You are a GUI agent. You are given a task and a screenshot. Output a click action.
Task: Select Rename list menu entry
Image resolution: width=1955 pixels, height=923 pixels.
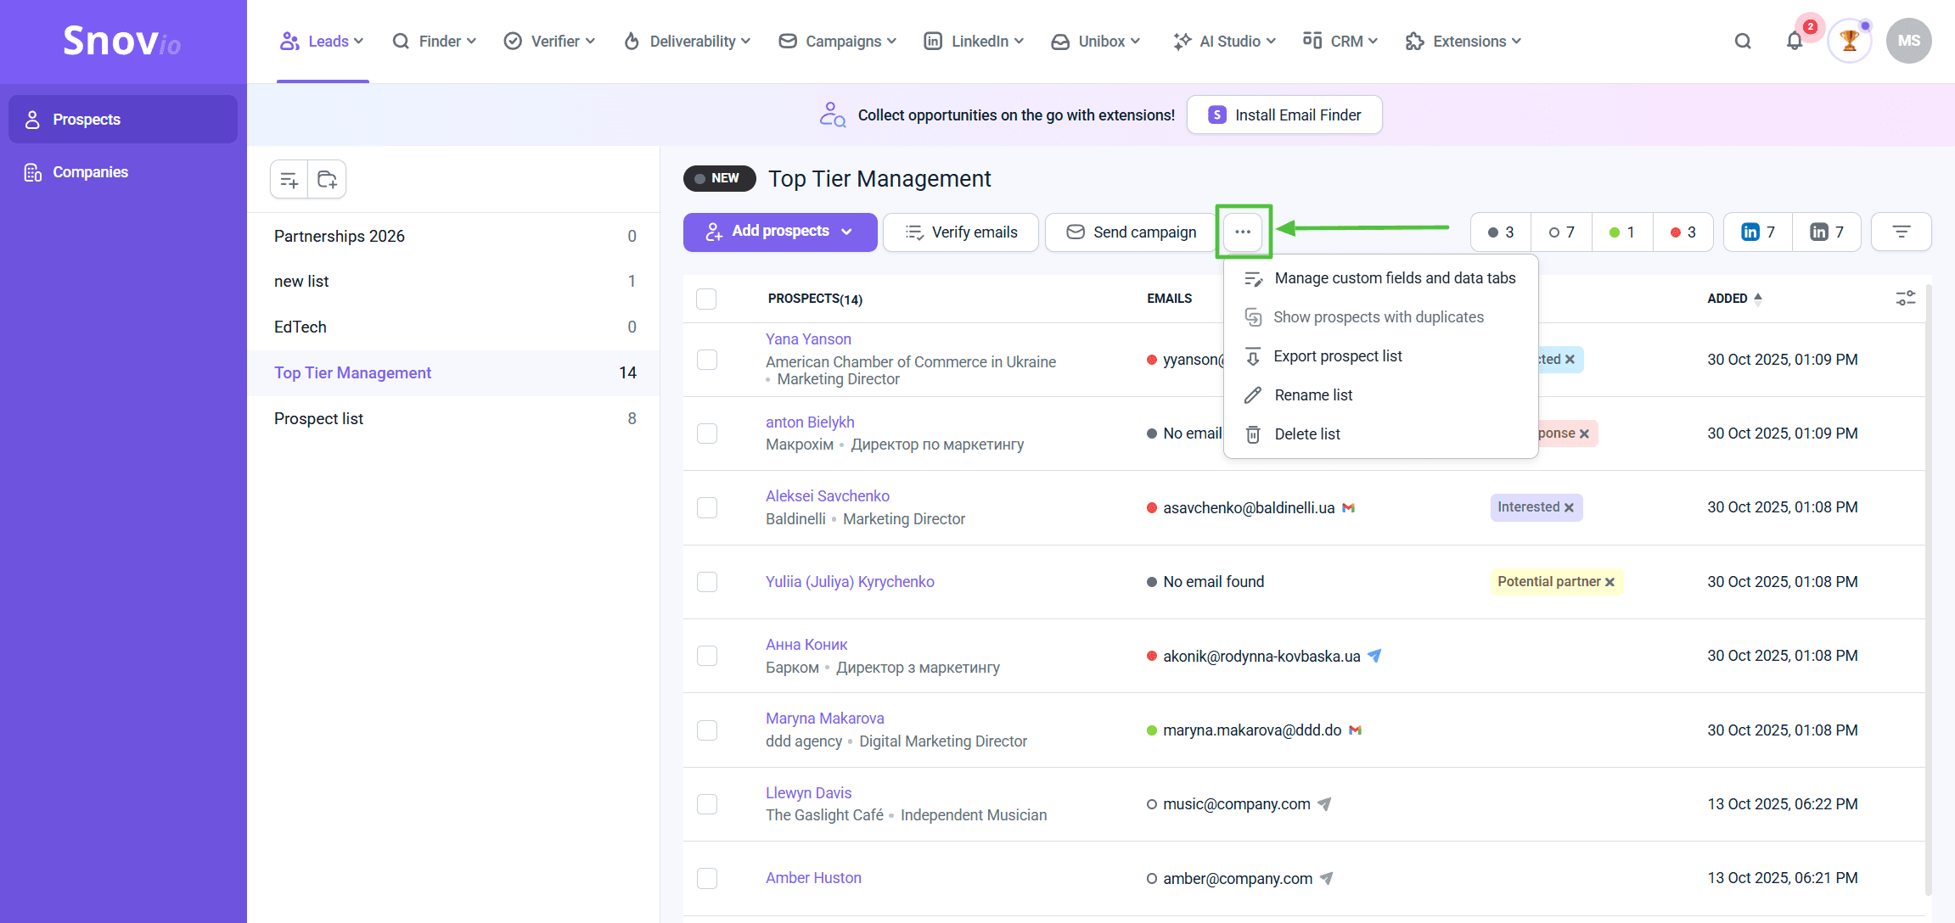point(1313,395)
